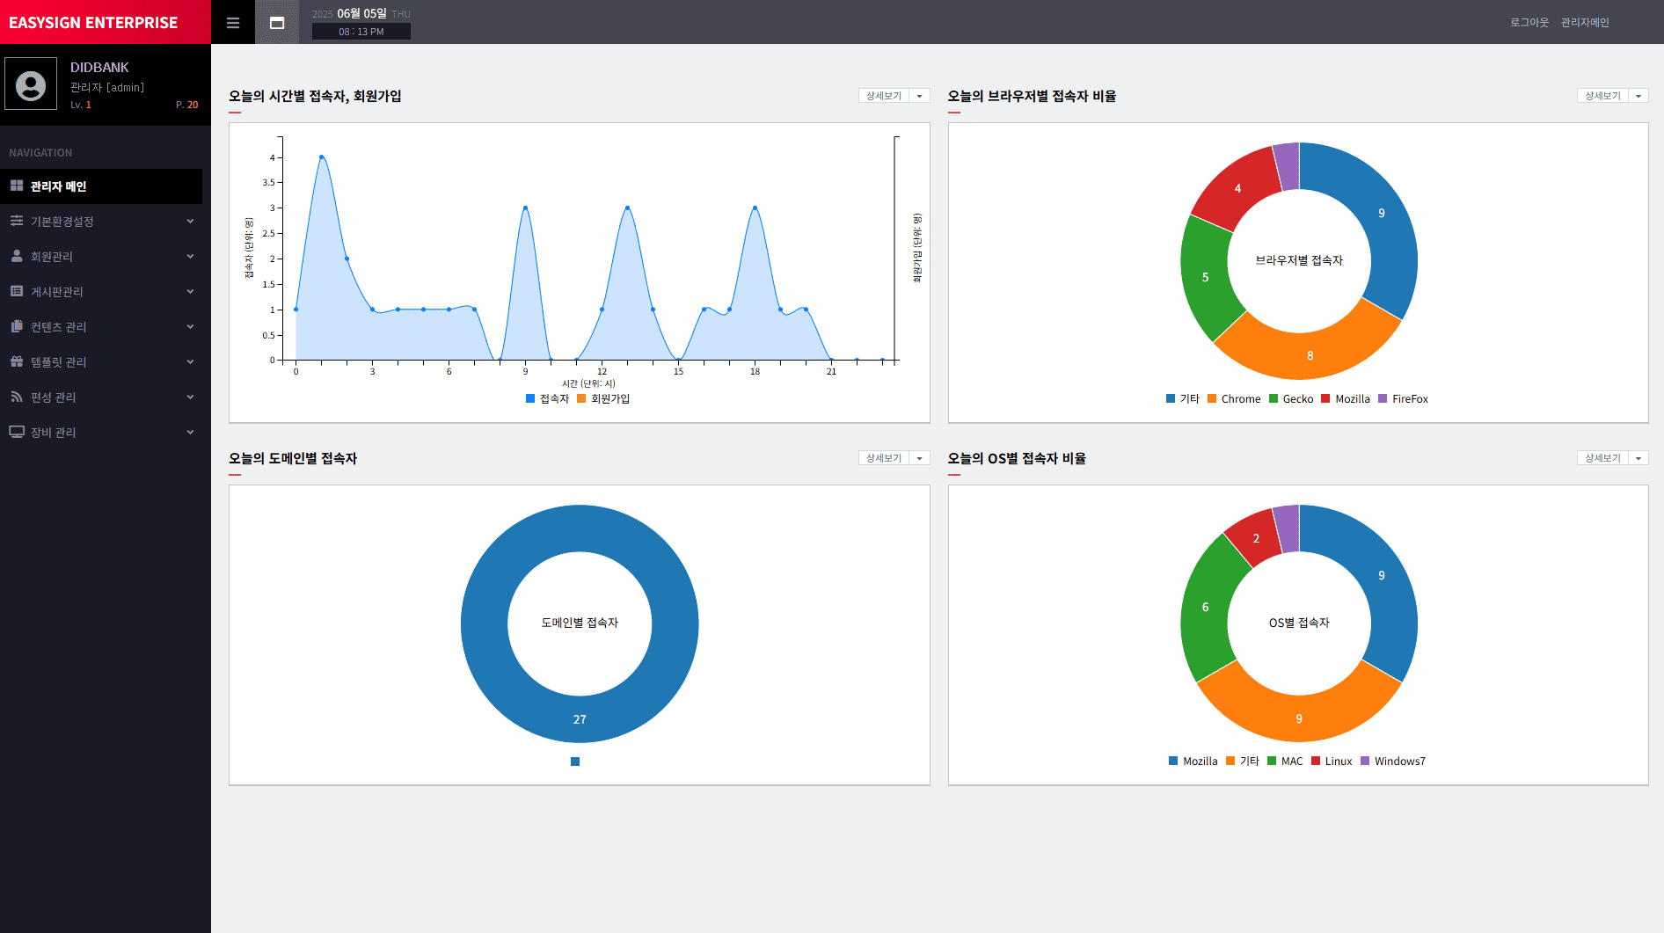1664x933 pixels.
Task: Click the P. 20 points value
Action: pyautogui.click(x=187, y=105)
